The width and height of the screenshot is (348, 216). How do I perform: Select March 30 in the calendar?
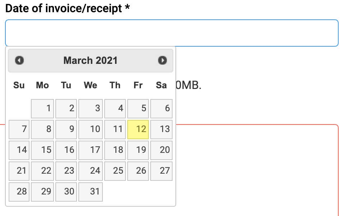coord(66,192)
